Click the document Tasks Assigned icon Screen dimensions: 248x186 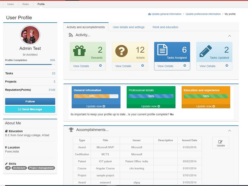(162, 50)
